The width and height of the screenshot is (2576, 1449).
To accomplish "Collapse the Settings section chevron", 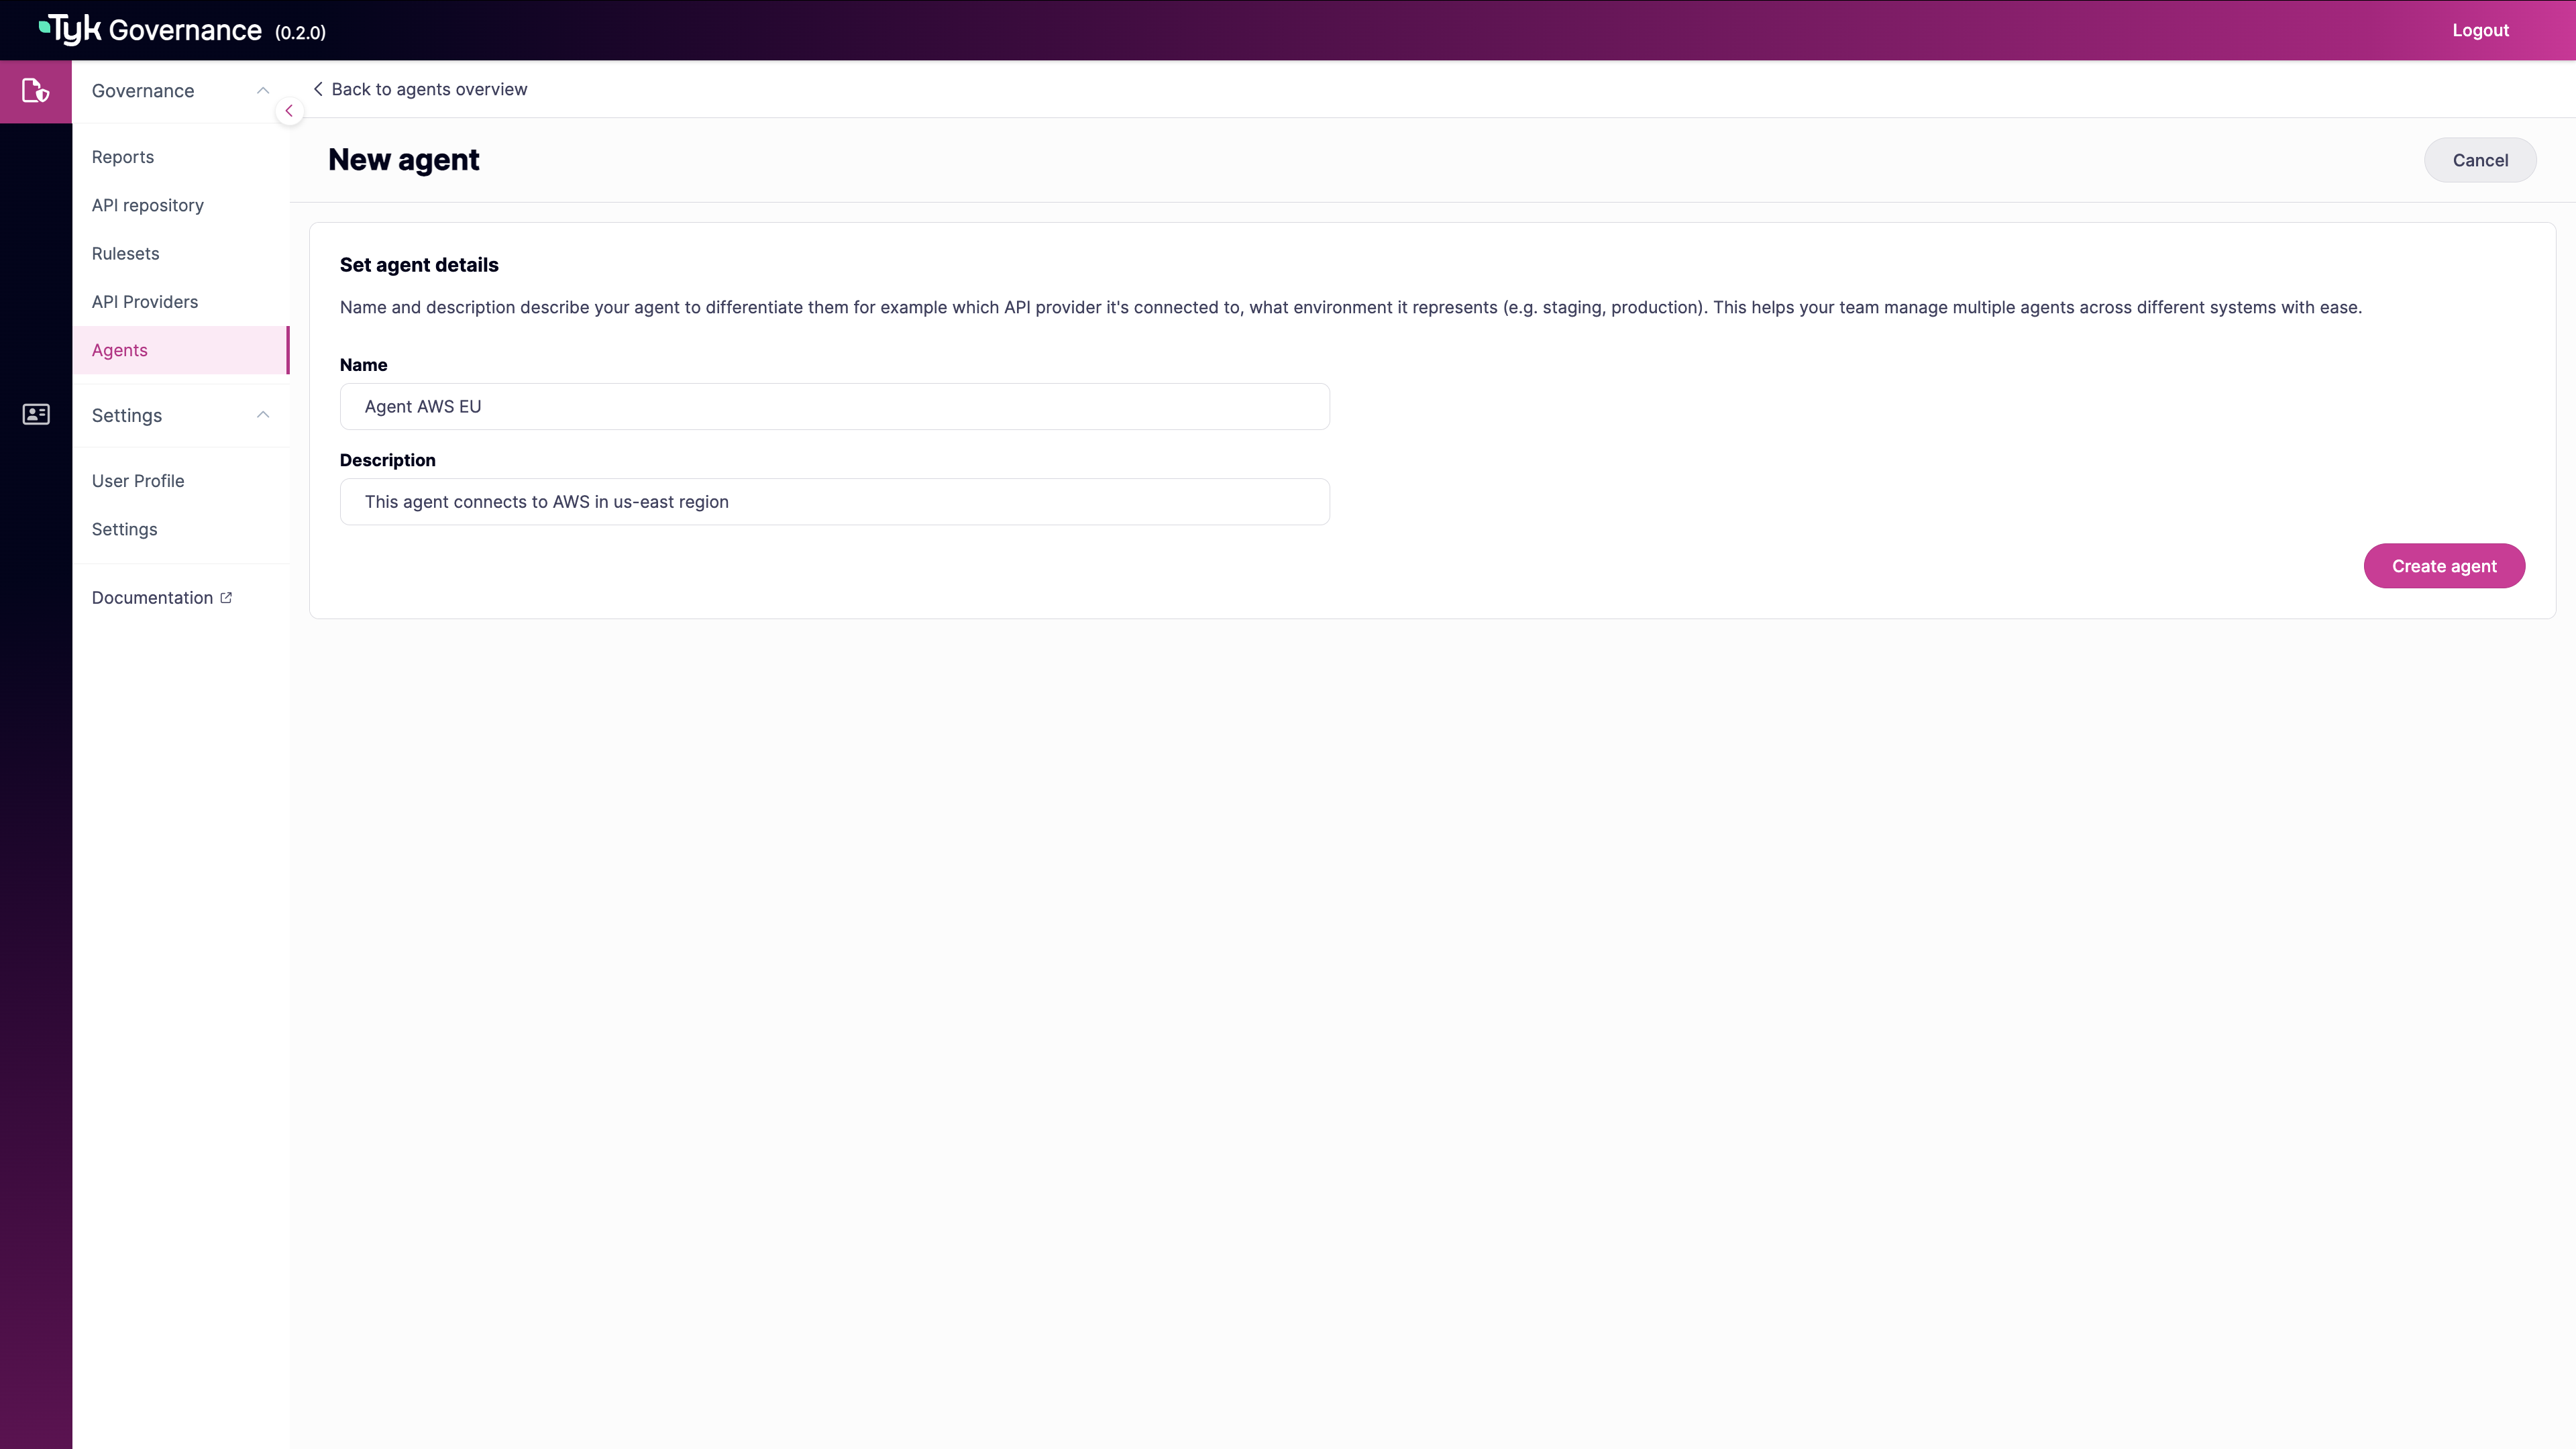I will (263, 415).
